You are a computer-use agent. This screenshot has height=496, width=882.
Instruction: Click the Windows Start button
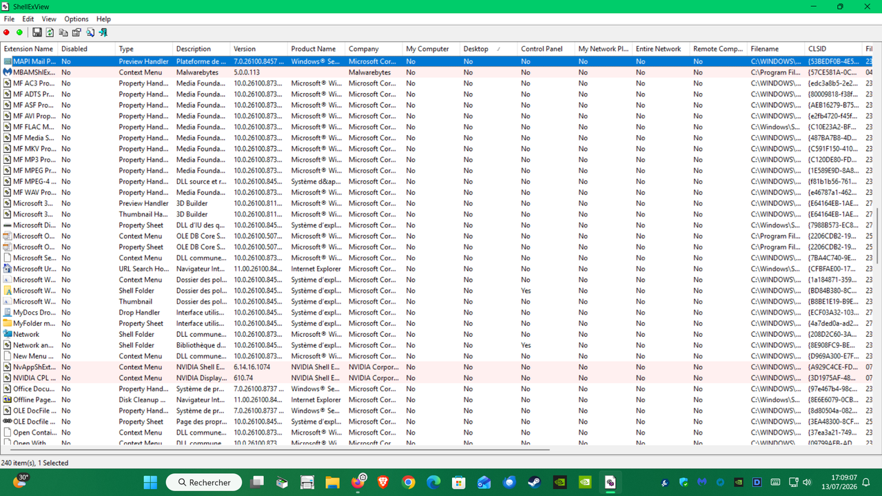(x=150, y=482)
